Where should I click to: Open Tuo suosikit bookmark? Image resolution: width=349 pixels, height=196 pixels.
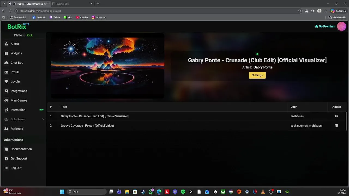pyautogui.click(x=18, y=17)
